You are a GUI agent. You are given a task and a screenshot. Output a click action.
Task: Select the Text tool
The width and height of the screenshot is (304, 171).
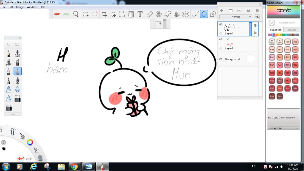pos(140,14)
